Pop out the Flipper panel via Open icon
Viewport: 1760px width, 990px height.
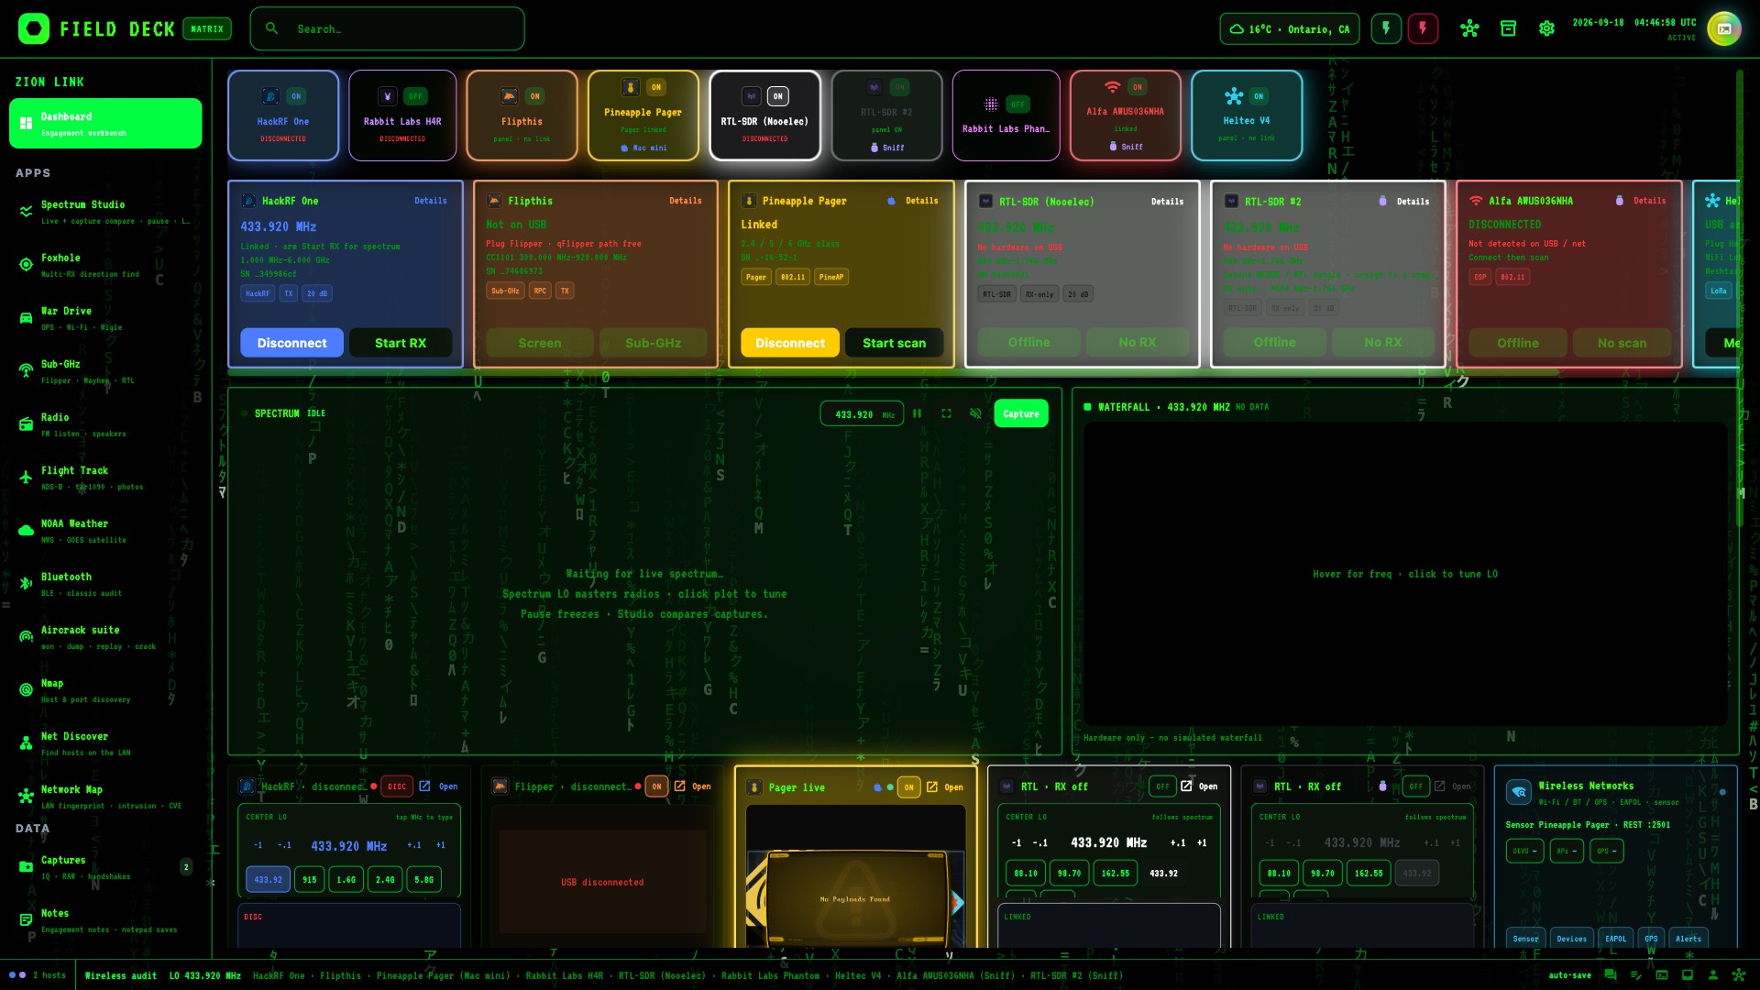pyautogui.click(x=692, y=786)
